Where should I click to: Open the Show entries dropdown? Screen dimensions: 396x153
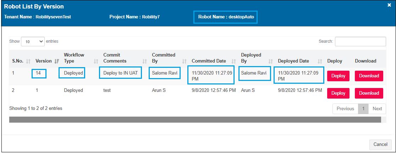[33, 42]
